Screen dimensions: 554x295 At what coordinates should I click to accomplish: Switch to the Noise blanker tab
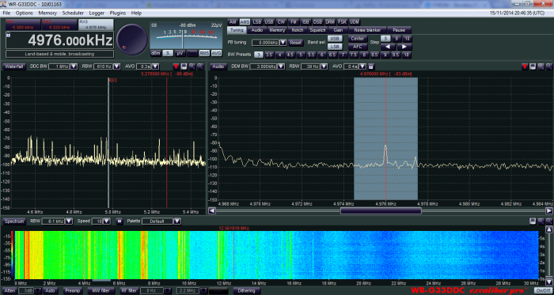coord(367,30)
